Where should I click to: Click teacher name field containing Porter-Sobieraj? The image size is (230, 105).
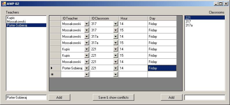pos(26,98)
